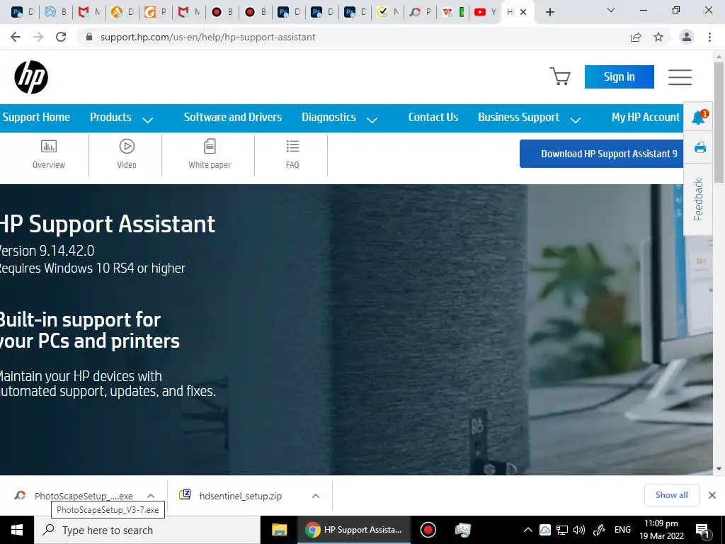This screenshot has width=725, height=544.
Task: Open the clock showing 11:09 pm
Action: coord(661,530)
